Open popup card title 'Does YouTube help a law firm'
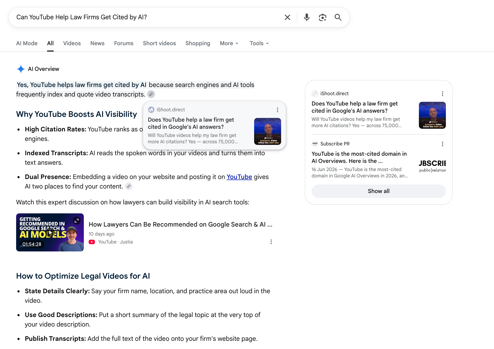Image resolution: width=494 pixels, height=349 pixels. (x=191, y=123)
